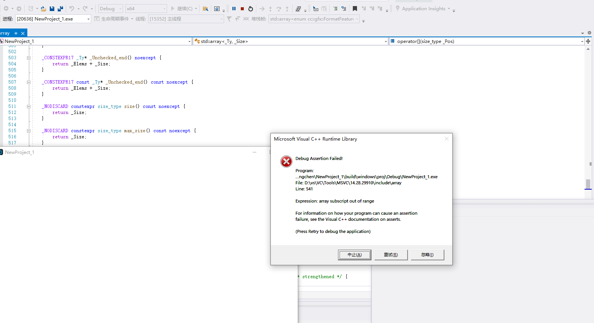This screenshot has width=594, height=323.
Task: Click the thread filter funnel icon
Action: click(x=229, y=19)
